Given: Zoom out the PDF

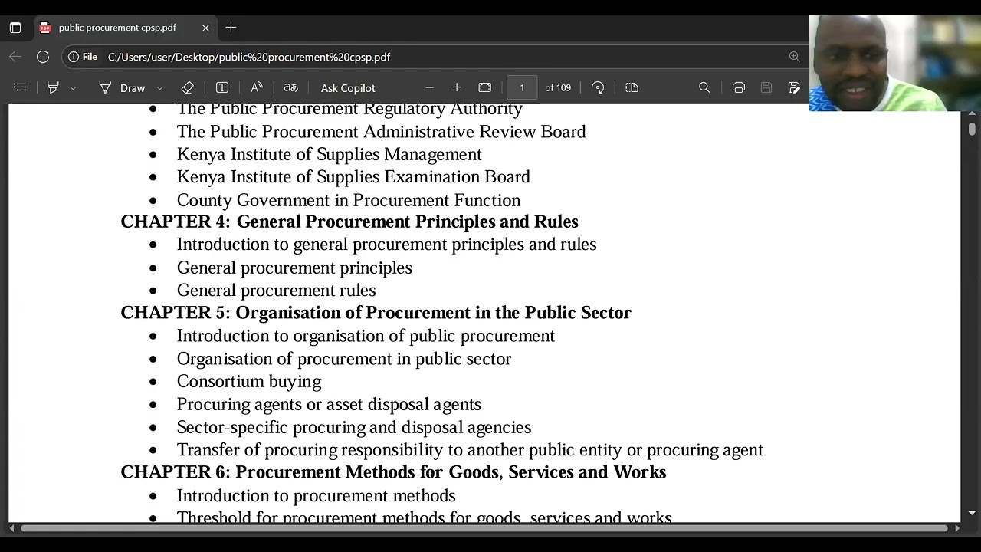Looking at the screenshot, I should [429, 87].
